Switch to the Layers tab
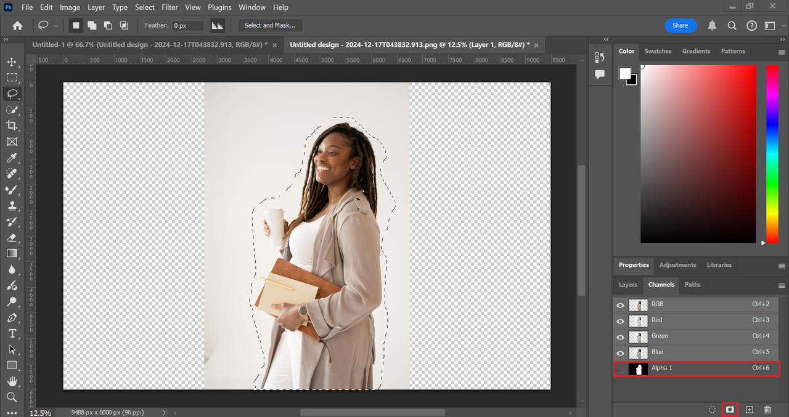 click(x=628, y=285)
